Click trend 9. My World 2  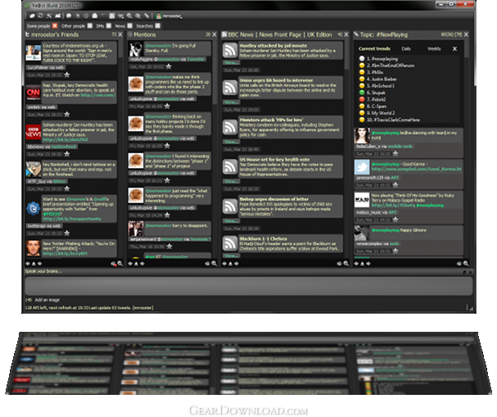381,113
